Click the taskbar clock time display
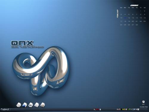Viewport: 149px width, 112px height. (144, 107)
